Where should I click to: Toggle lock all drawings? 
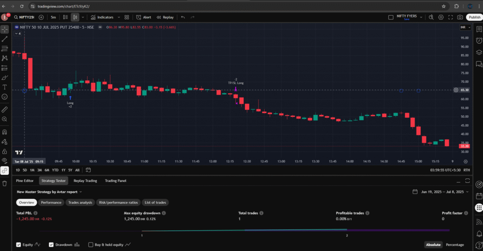click(5, 151)
